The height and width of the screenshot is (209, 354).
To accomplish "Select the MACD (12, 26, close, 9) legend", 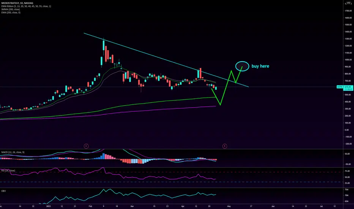I will click(x=13, y=152).
